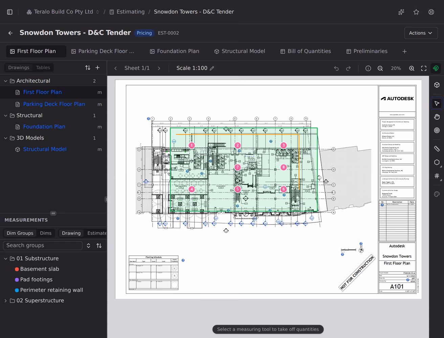The height and width of the screenshot is (338, 444).
Task: Switch the panel to Tables view
Action: (43, 67)
